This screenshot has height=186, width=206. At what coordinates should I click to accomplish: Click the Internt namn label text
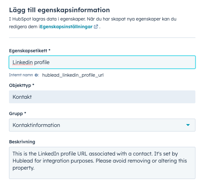pyautogui.click(x=21, y=75)
